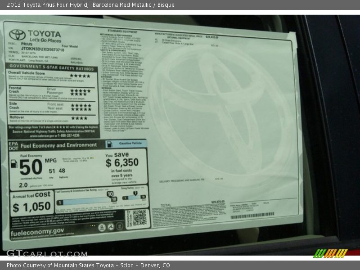Click the 'PRIUS' model description text

pyautogui.click(x=27, y=44)
